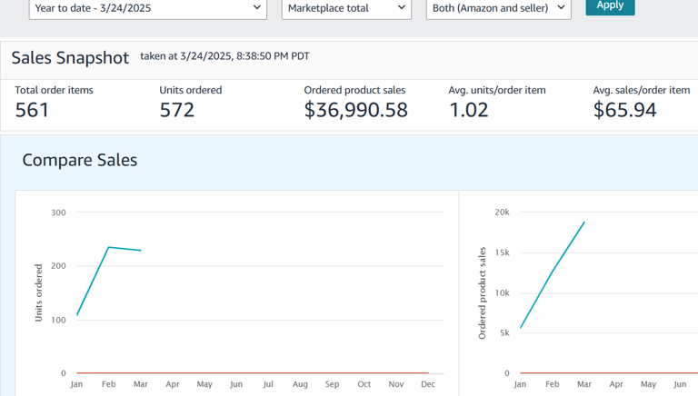
Task: Click the Total order items value 561
Action: pos(33,110)
